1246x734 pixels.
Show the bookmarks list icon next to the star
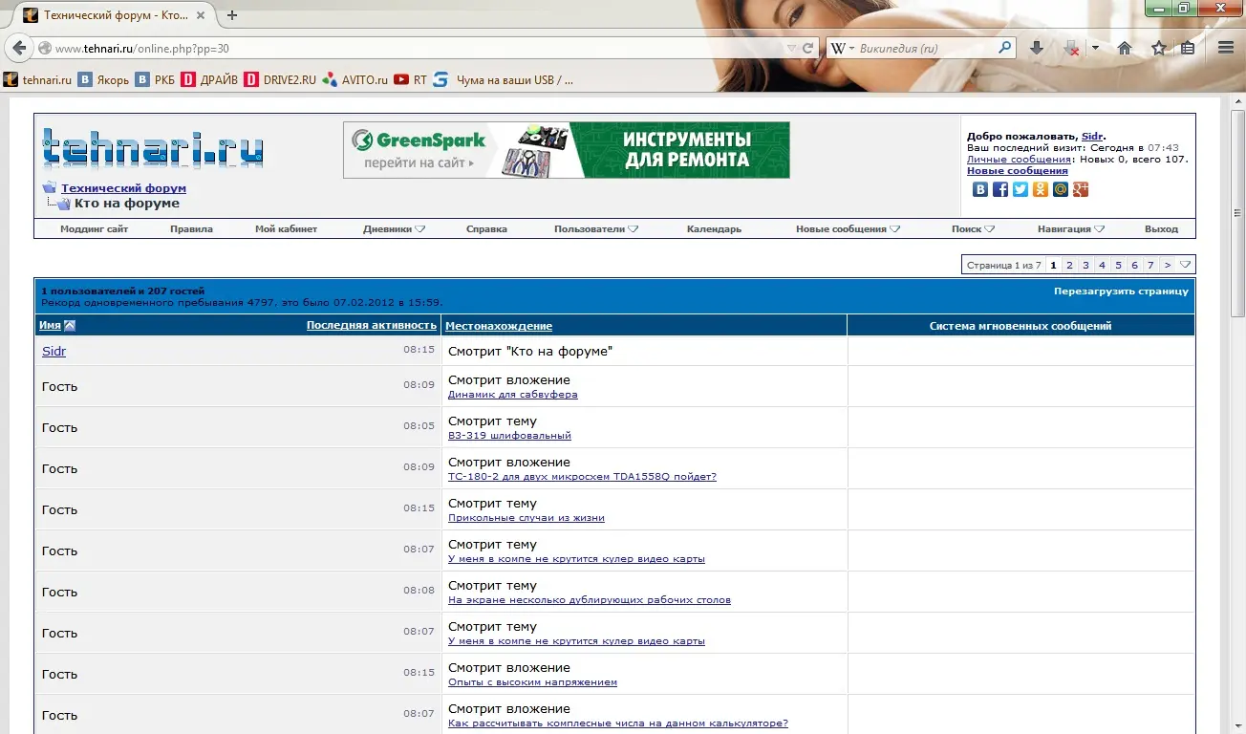coord(1188,48)
